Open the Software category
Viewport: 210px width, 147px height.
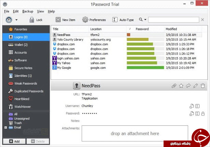point(26,60)
